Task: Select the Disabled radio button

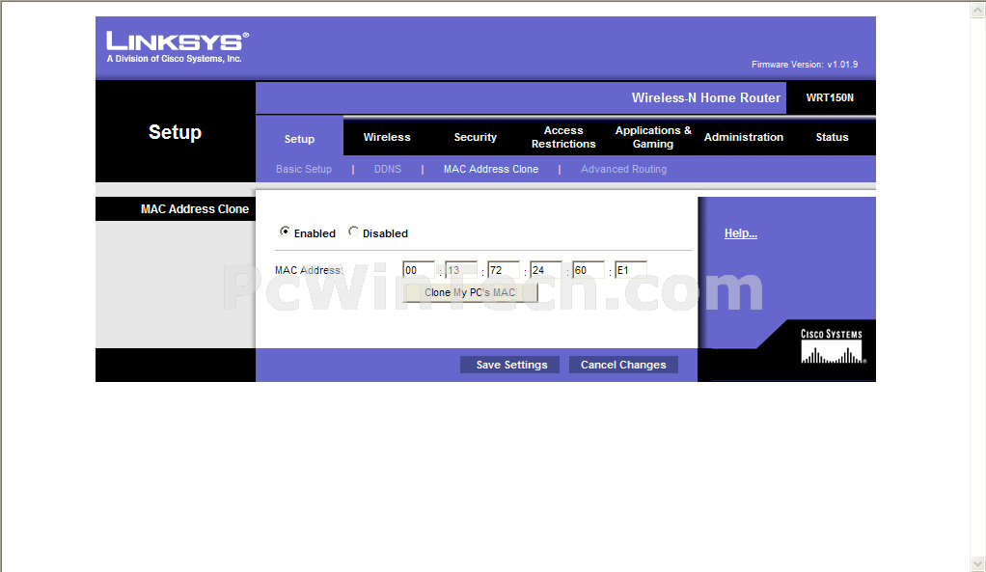Action: pos(353,232)
